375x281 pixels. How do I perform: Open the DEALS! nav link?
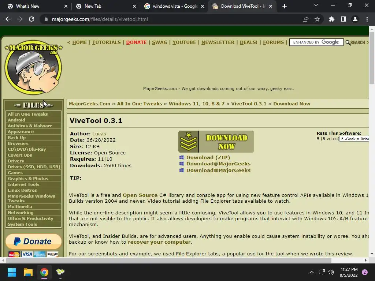click(249, 42)
